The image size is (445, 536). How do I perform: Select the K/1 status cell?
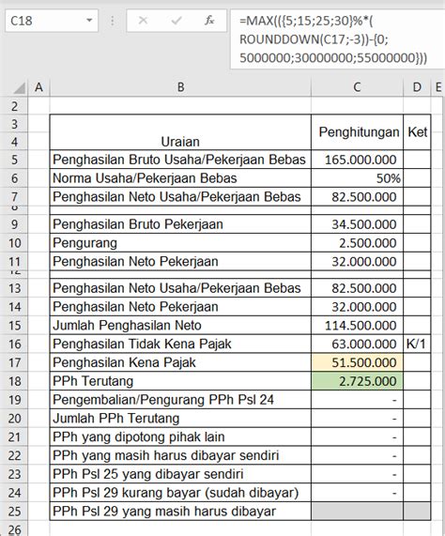pos(417,344)
